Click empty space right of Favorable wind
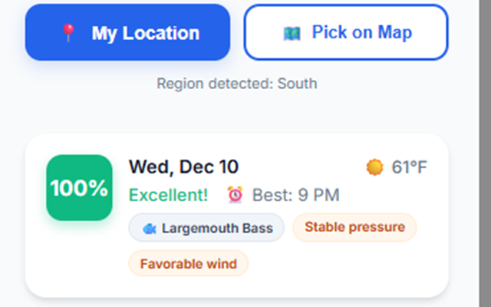 point(345,265)
